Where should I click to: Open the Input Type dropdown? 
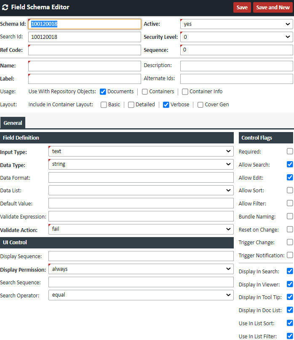[141, 151]
